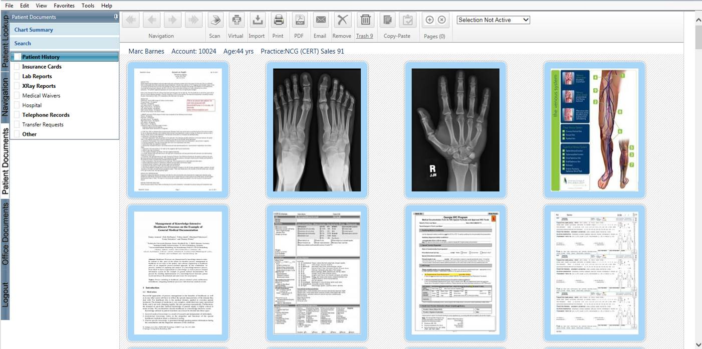Tick the Medical Waivers checkbox
The width and height of the screenshot is (702, 349).
17,95
